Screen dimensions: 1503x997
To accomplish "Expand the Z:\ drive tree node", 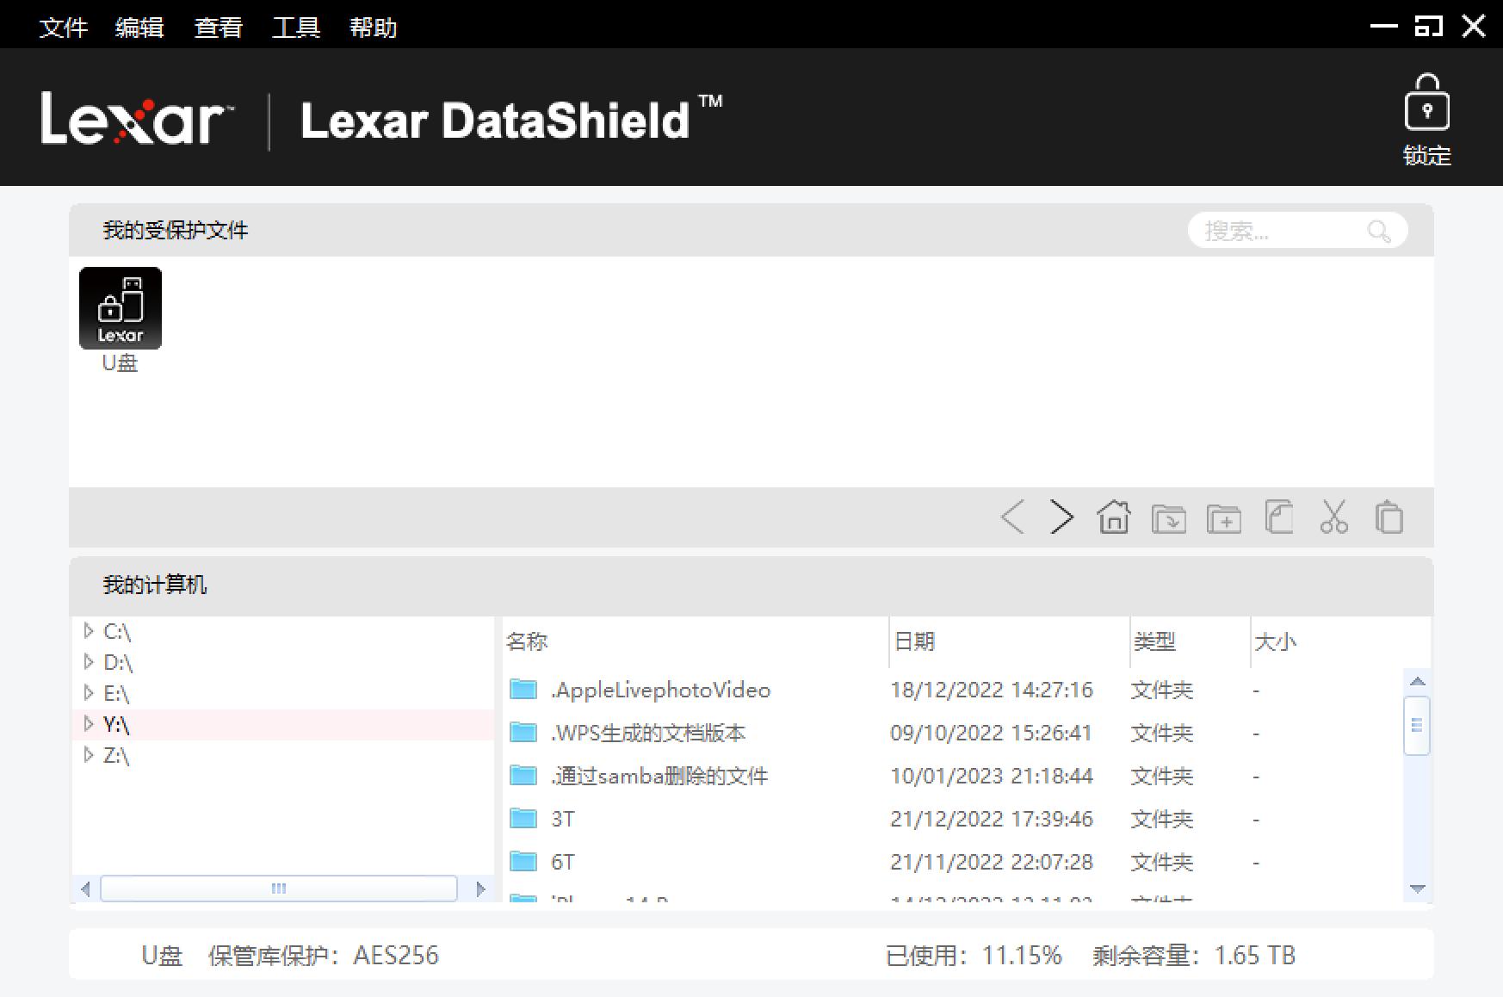I will (x=88, y=755).
